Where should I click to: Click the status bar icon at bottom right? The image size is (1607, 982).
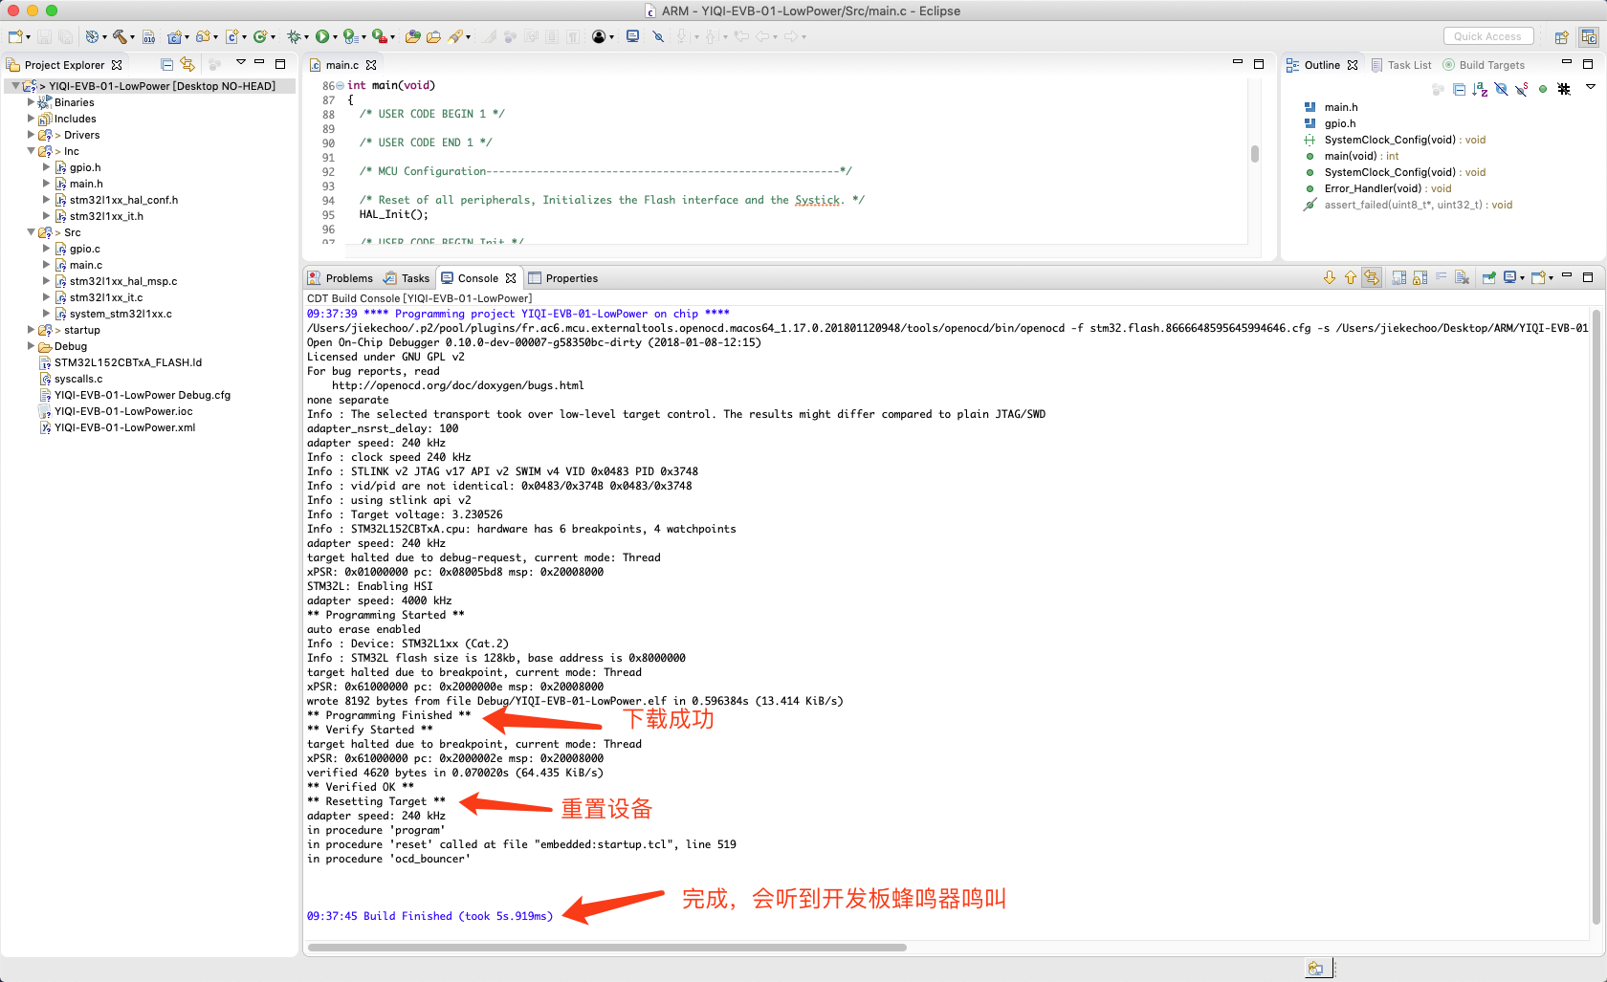(x=1316, y=968)
